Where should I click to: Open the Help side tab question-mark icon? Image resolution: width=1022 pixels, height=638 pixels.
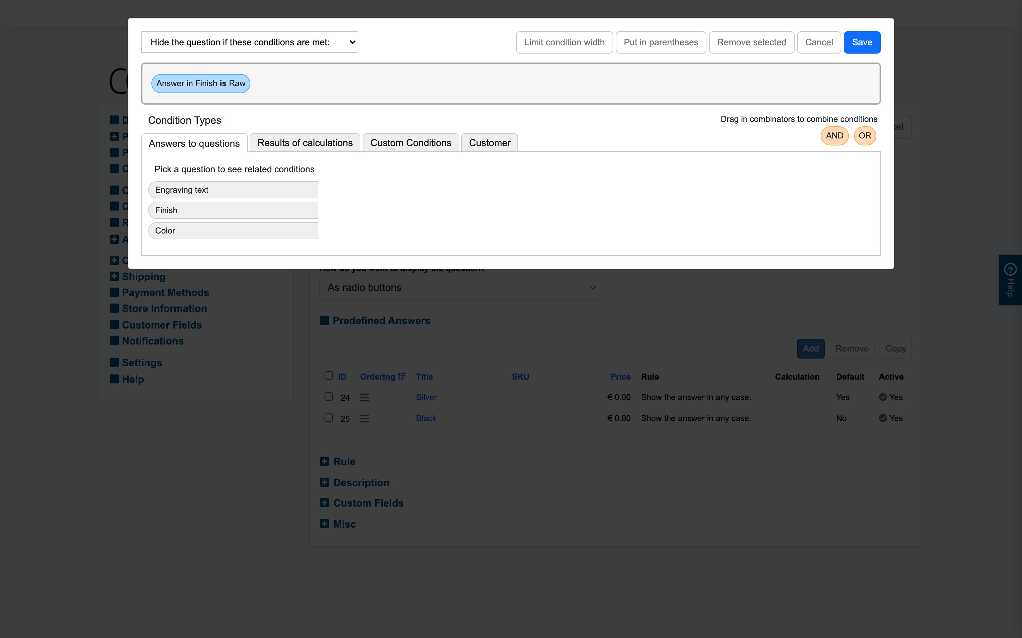(x=1010, y=269)
